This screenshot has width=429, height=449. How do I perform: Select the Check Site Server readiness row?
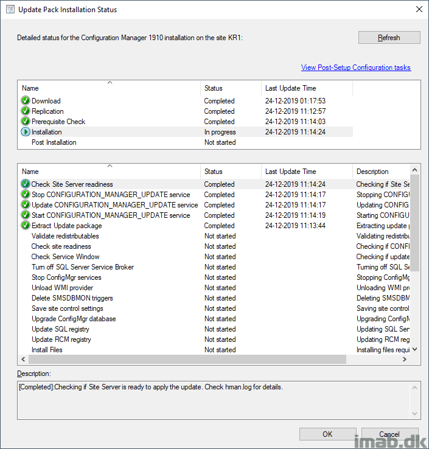coord(214,184)
